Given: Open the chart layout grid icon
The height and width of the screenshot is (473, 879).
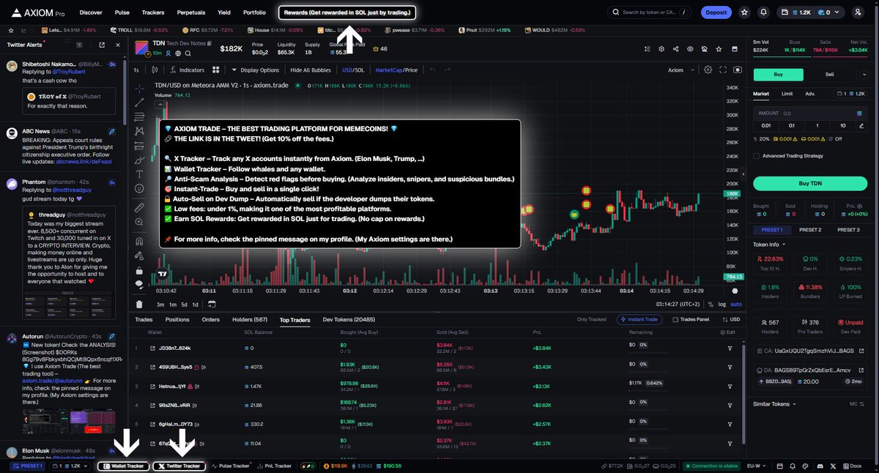Looking at the screenshot, I should pos(216,70).
